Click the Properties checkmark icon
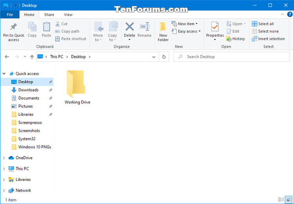The width and height of the screenshot is (294, 204). point(215,27)
